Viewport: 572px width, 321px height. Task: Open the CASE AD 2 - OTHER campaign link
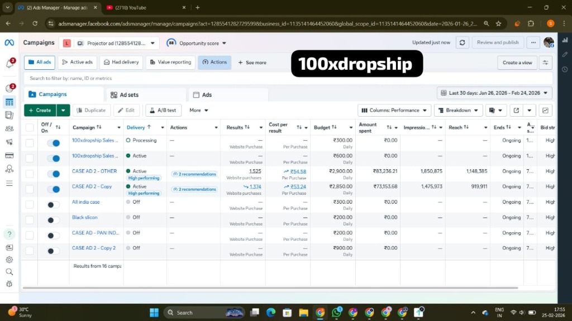point(94,171)
